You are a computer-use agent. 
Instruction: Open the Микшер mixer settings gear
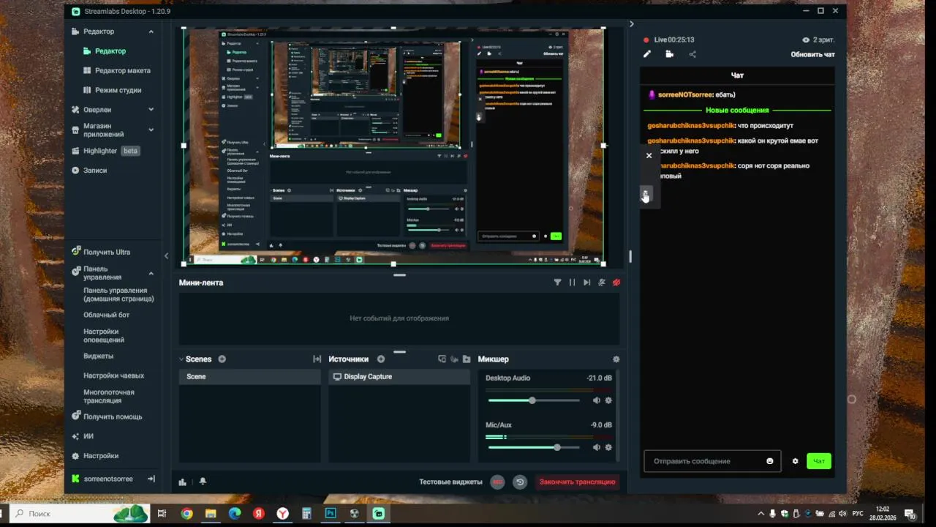[x=616, y=359]
